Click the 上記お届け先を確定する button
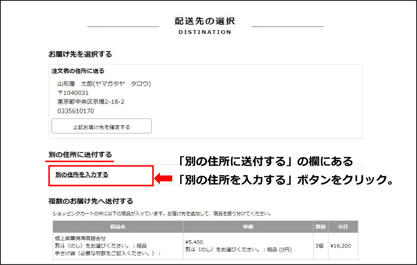The height and width of the screenshot is (265, 417). click(101, 126)
